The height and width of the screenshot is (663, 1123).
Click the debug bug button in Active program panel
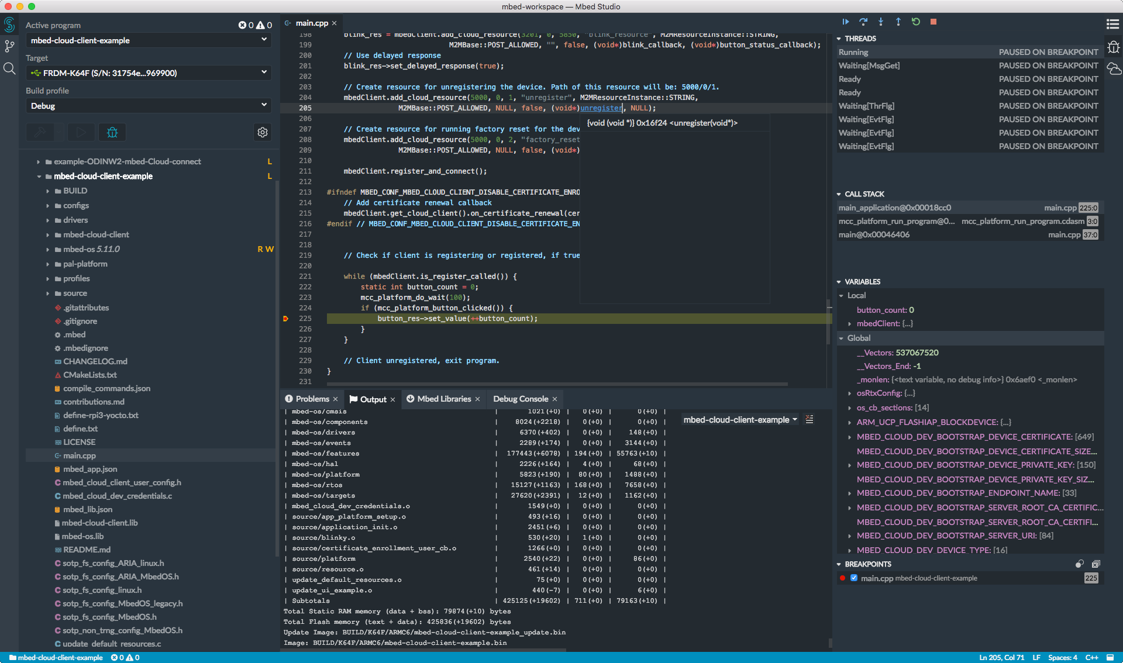[112, 132]
